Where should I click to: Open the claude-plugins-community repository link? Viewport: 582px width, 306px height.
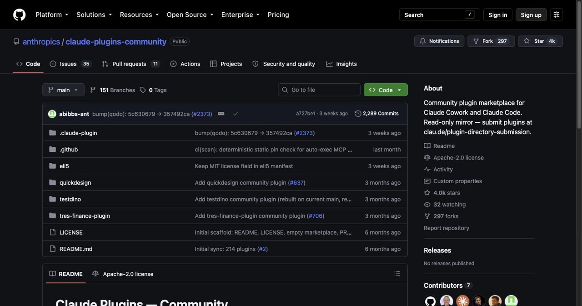[116, 41]
